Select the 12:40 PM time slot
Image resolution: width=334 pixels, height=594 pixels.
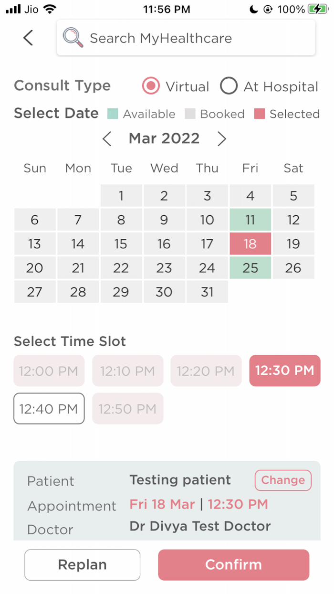[49, 409]
